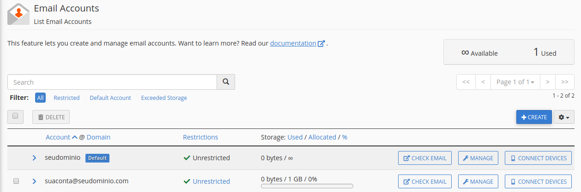Toggle the select-all accounts checkbox

coord(15,116)
